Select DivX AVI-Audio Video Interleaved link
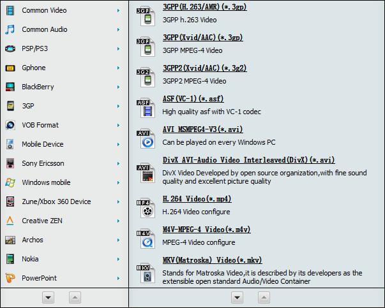This screenshot has width=385, height=308. coord(249,160)
